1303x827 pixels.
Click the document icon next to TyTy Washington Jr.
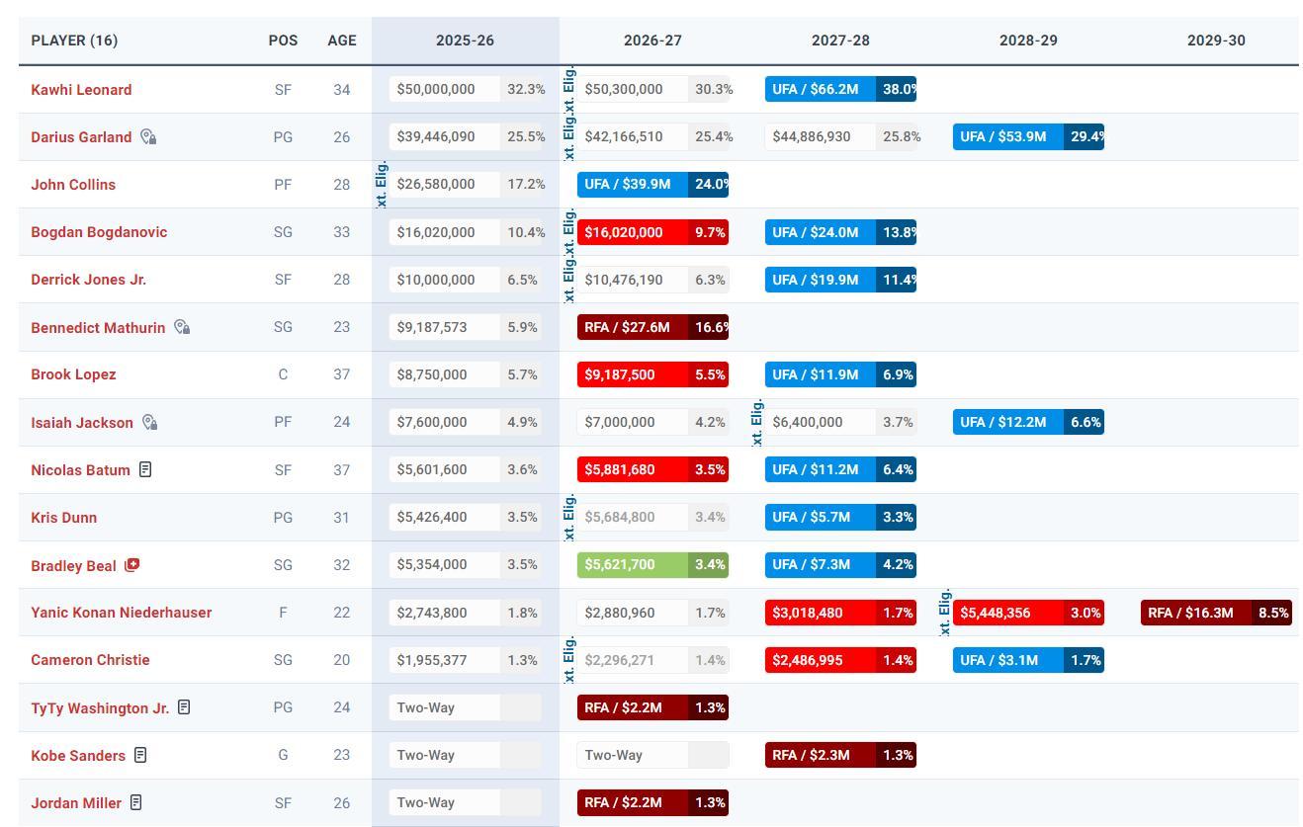(184, 707)
